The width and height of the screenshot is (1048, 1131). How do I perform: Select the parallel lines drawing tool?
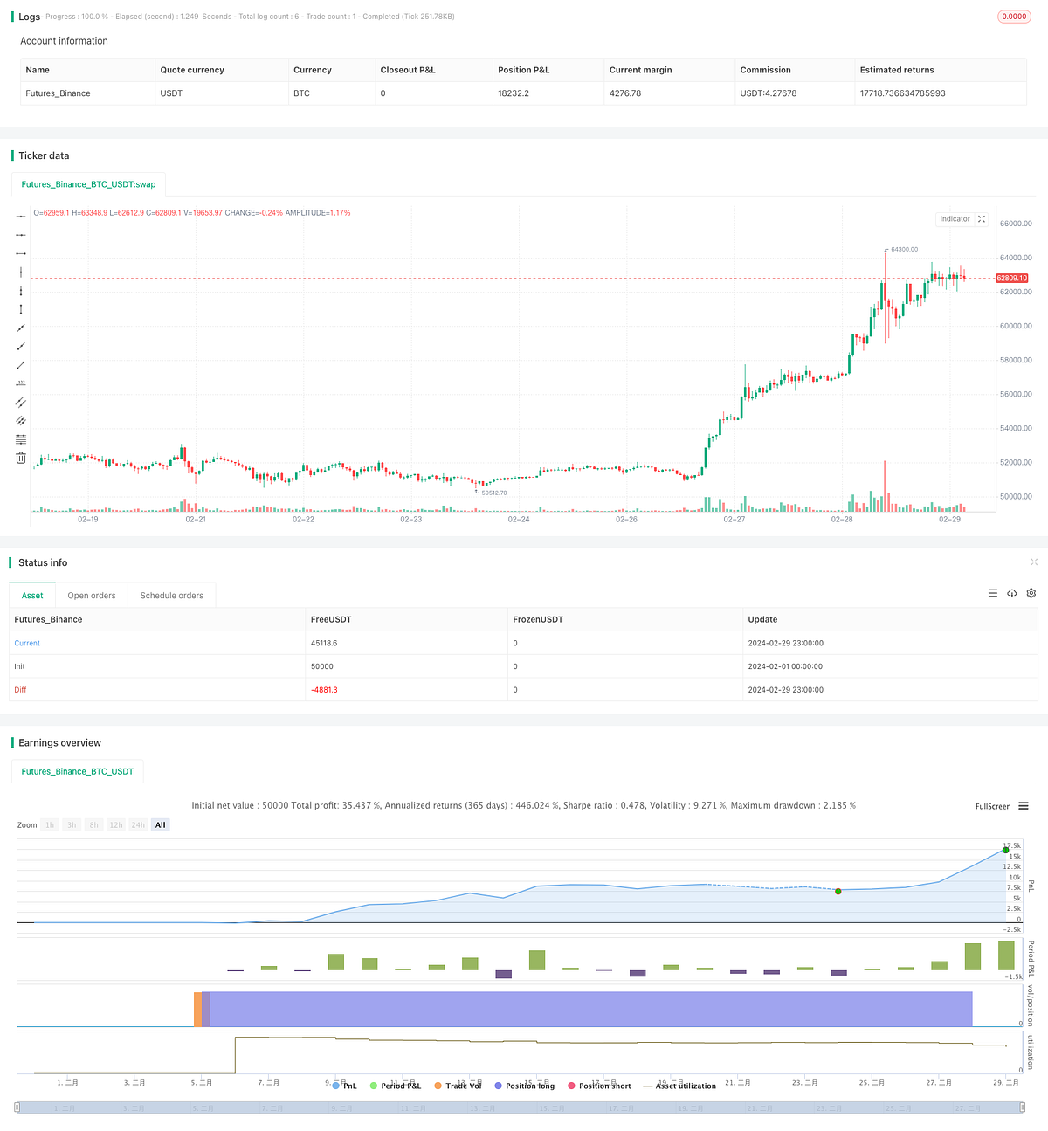21,403
